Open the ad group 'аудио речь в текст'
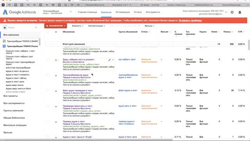The image size is (250, 141). [x=127, y=106]
